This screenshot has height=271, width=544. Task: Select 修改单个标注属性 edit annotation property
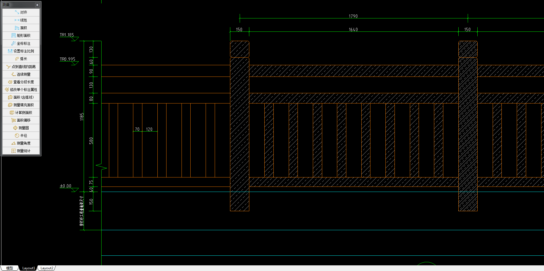point(21,90)
